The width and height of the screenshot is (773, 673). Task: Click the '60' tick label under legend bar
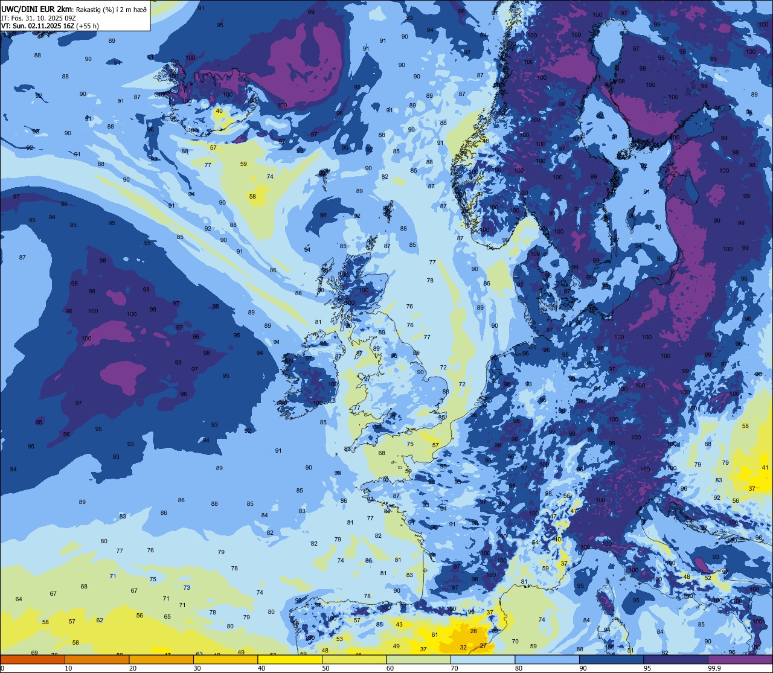(x=390, y=668)
